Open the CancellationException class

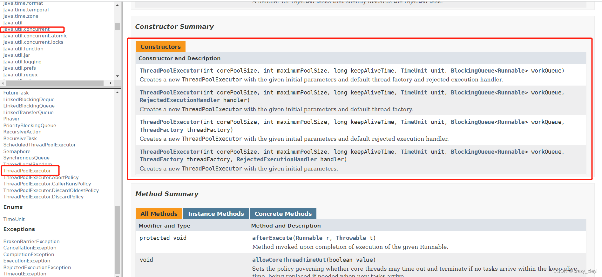tap(30, 248)
